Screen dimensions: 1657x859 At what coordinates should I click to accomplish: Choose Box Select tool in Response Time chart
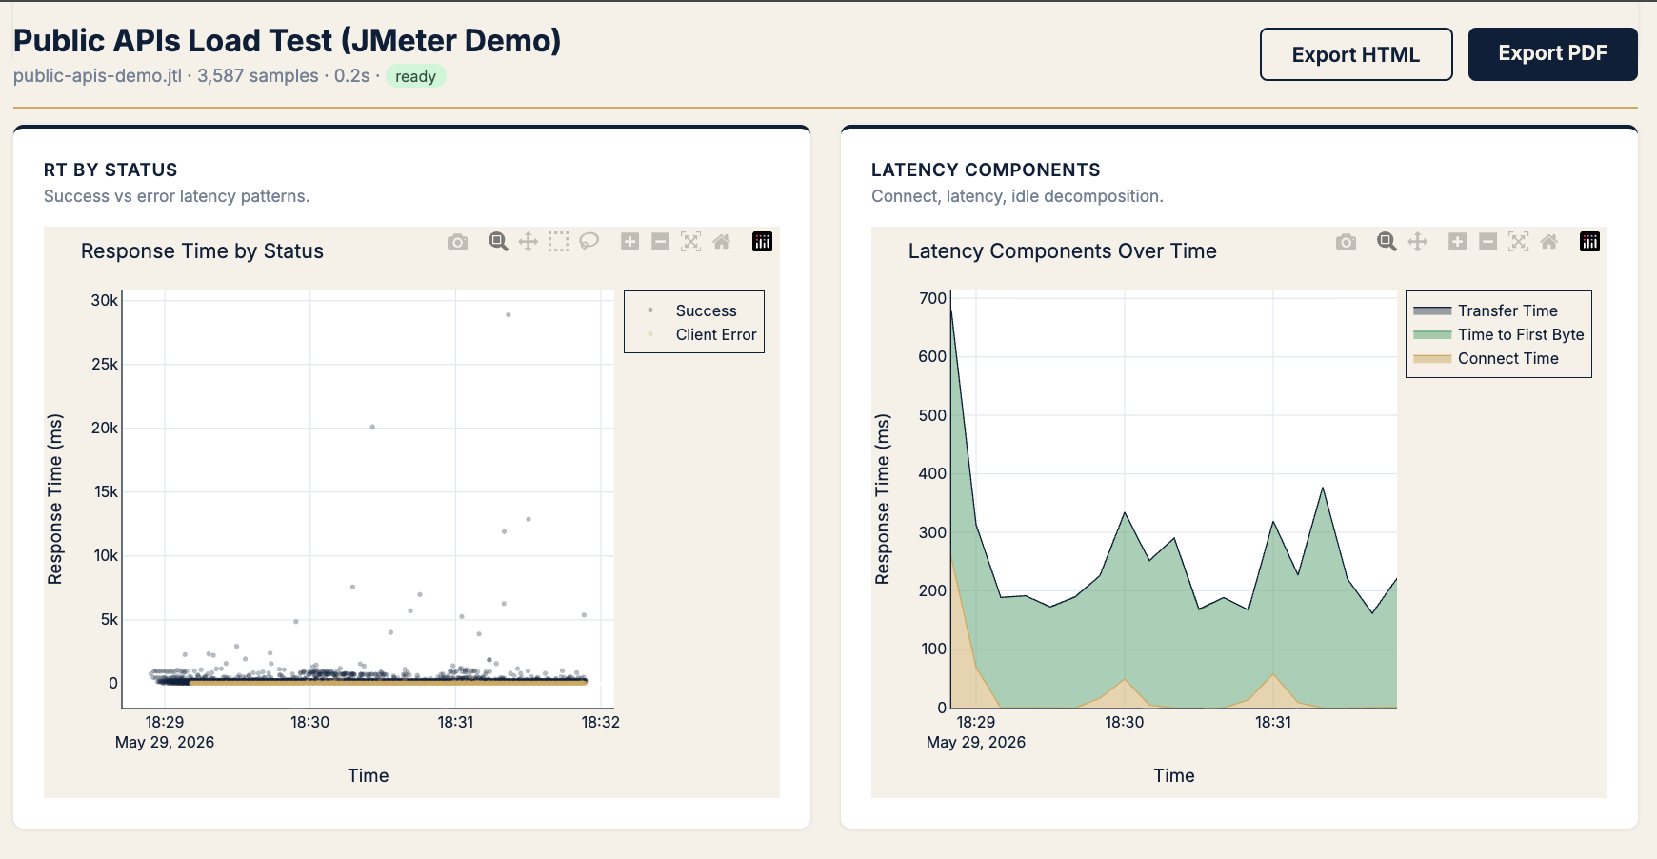(559, 242)
